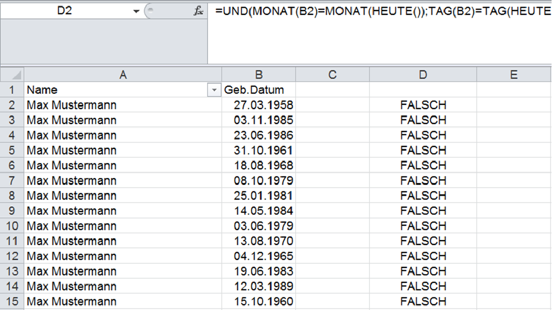The height and width of the screenshot is (310, 552).
Task: Select the date 27.03.1958 cell
Action: 259,105
